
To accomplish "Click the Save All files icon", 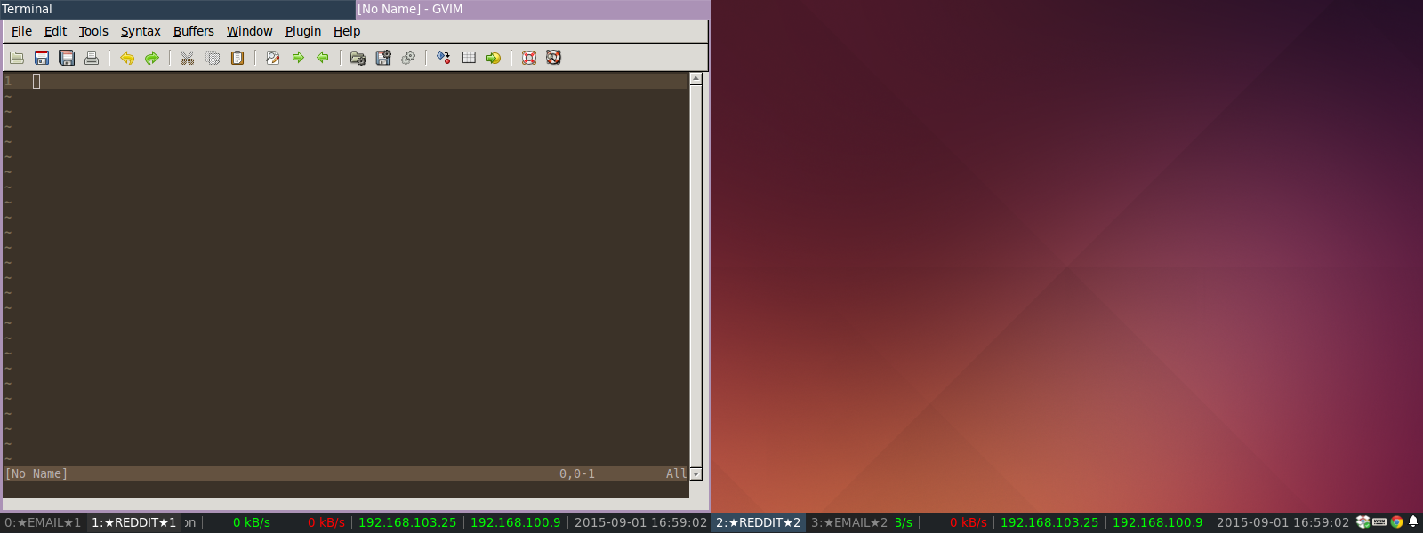I will click(67, 58).
